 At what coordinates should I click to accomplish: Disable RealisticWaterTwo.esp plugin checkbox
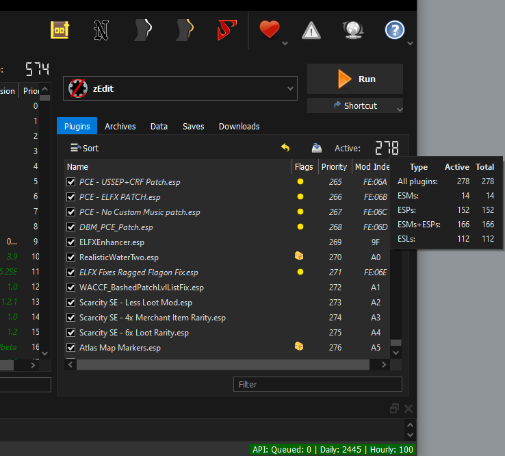71,257
